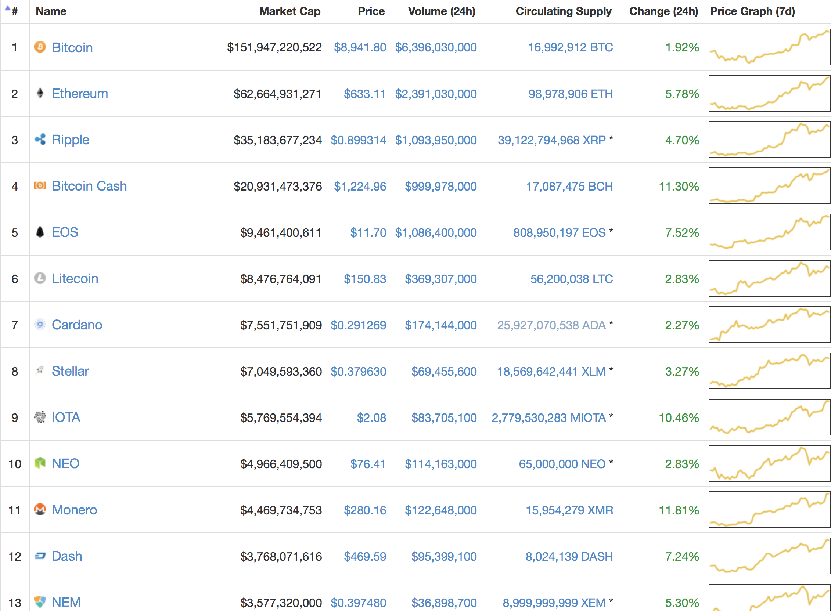Viewport: 831px width, 611px height.
Task: Click Bitcoin Cash change 11.30%
Action: [679, 187]
